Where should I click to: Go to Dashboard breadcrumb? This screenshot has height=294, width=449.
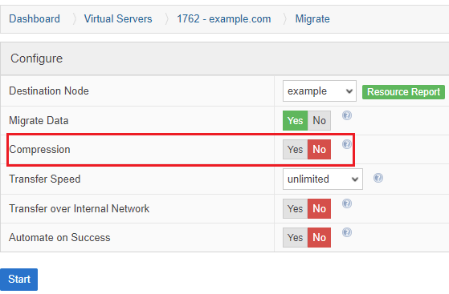click(x=35, y=19)
